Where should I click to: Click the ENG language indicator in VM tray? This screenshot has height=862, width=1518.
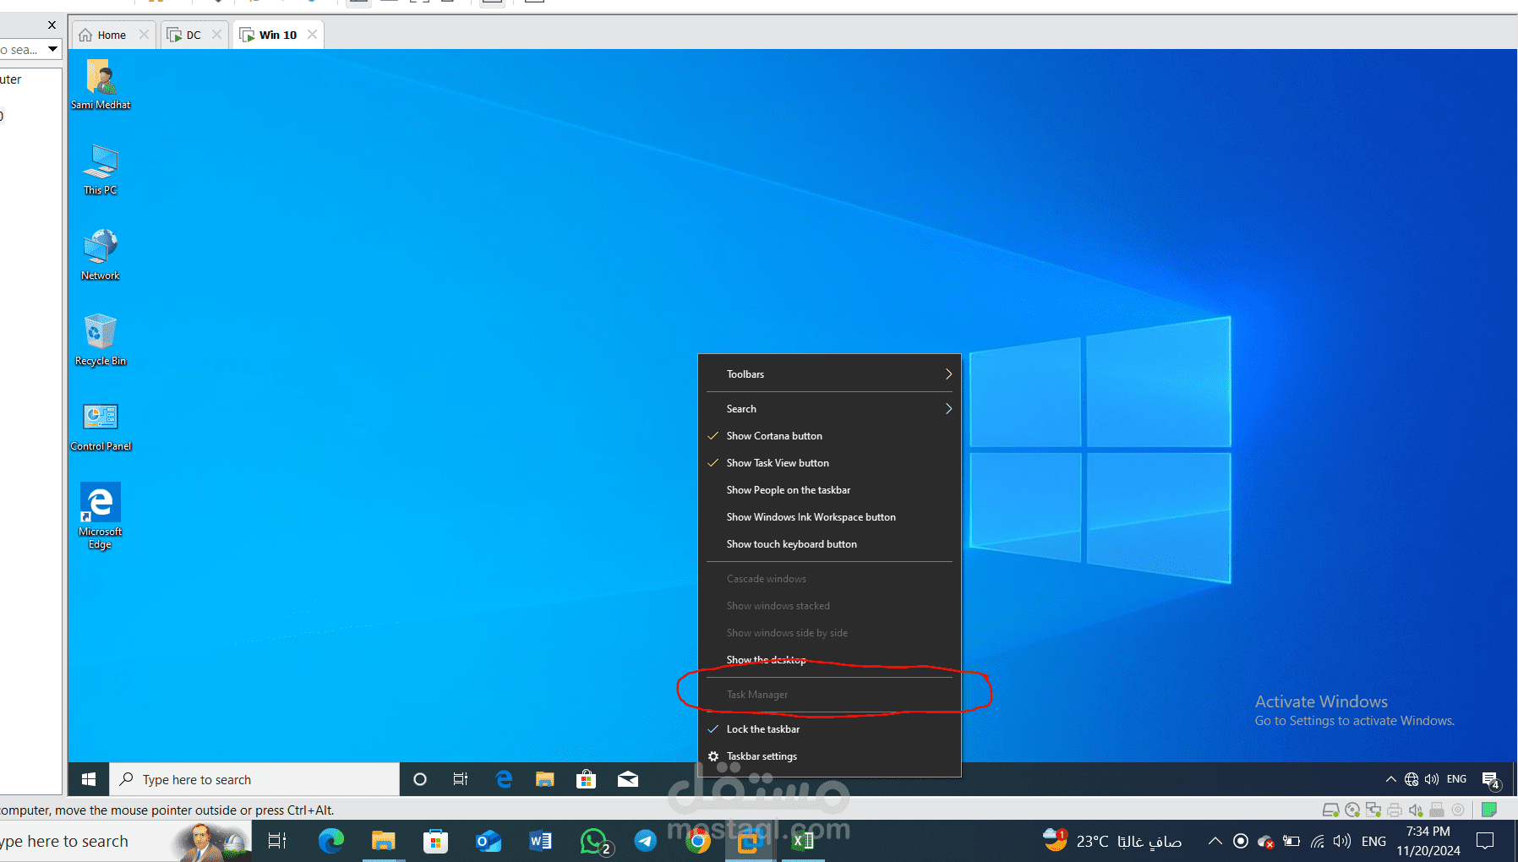1456,779
